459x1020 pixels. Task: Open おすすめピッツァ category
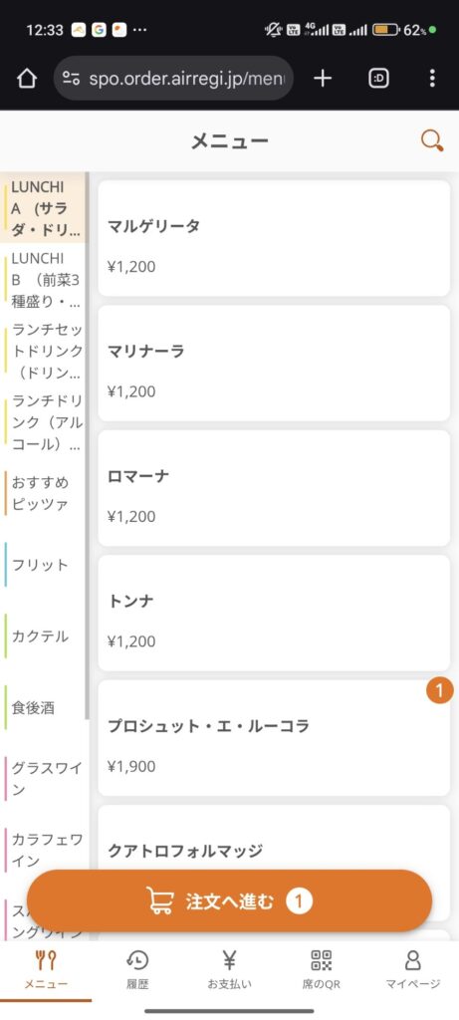(43, 493)
